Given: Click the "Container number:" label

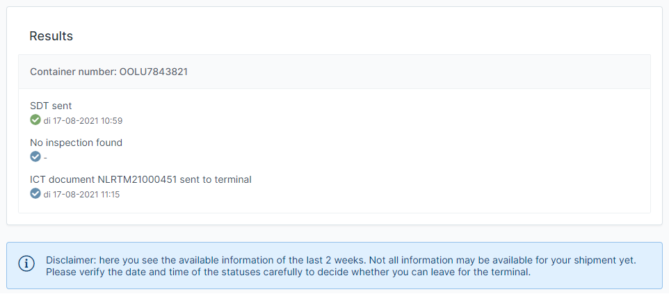Looking at the screenshot, I should point(73,72).
